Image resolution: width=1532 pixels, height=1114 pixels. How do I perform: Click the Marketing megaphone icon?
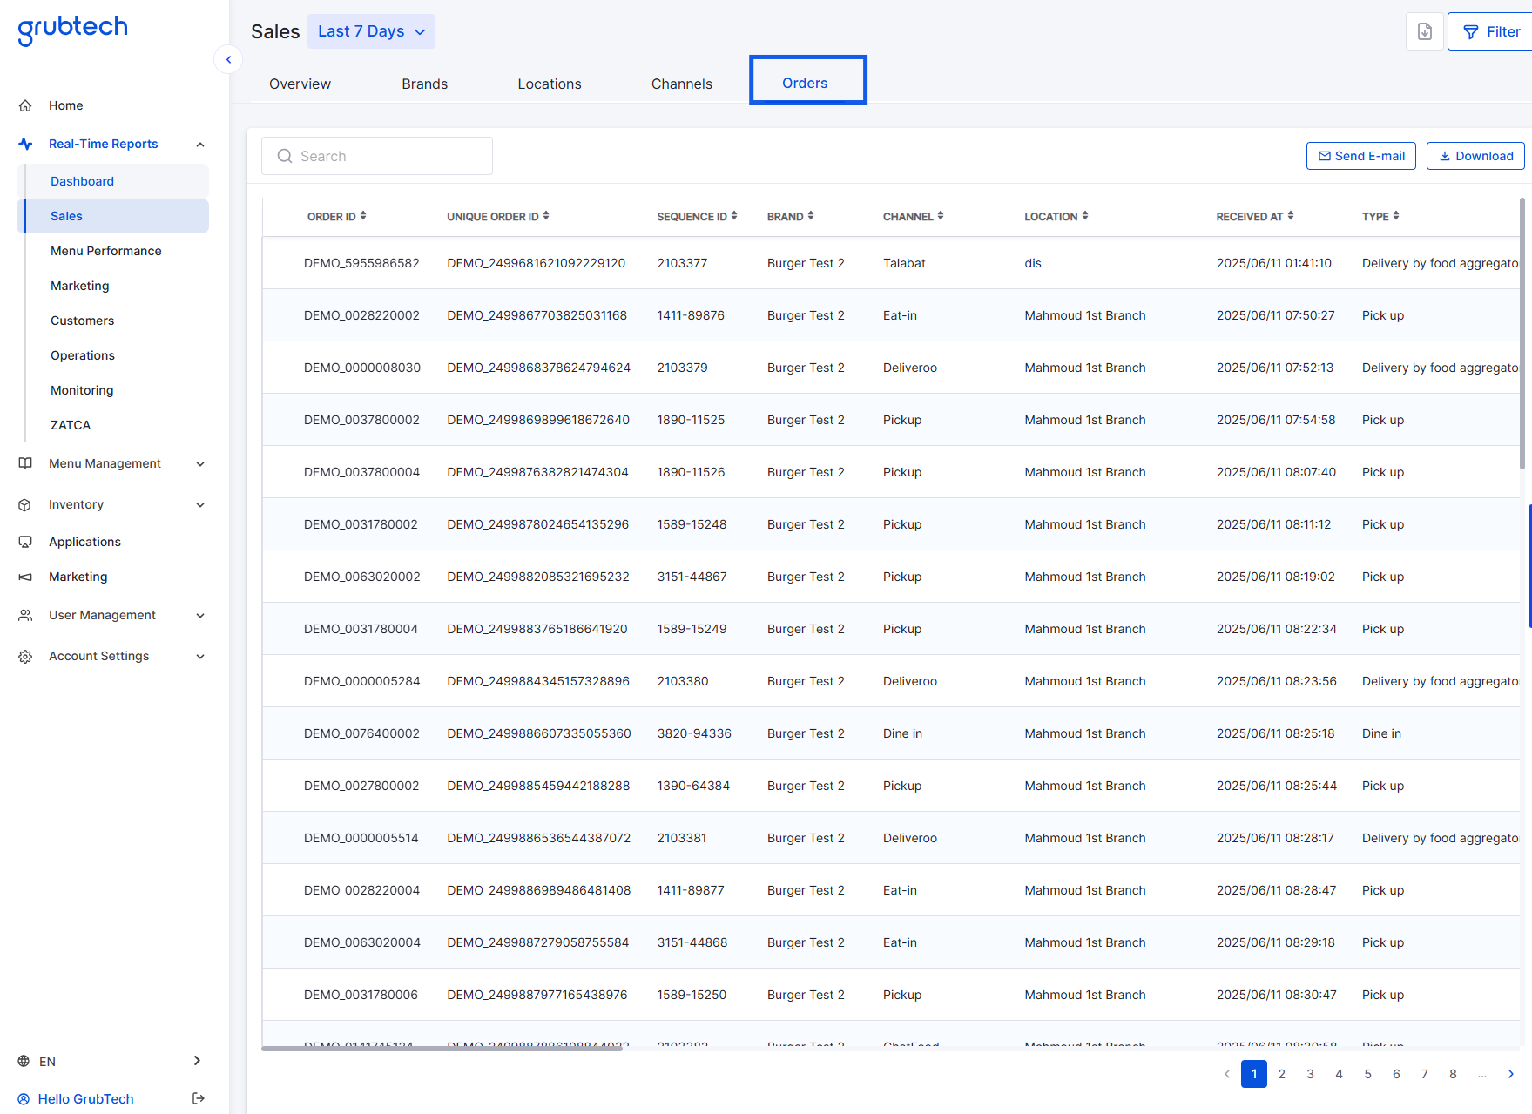(x=25, y=577)
